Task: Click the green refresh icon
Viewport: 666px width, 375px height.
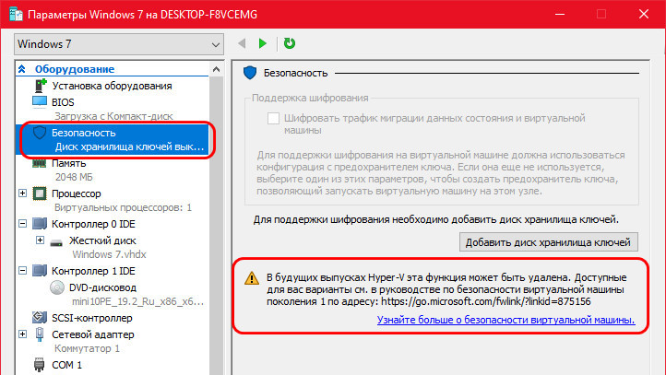Action: [x=290, y=43]
